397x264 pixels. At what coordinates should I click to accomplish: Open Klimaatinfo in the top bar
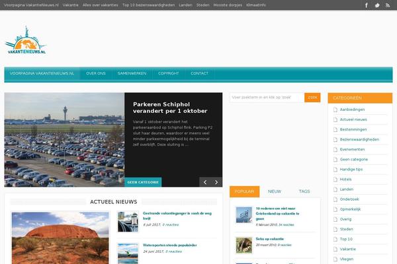pos(256,5)
